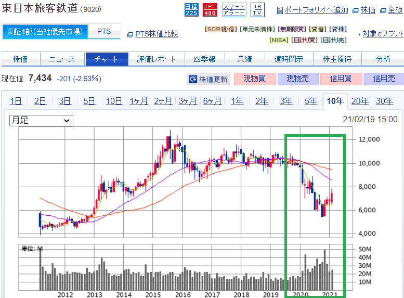Set chart period to 1年
This screenshot has width=404, height=298.
click(237, 101)
